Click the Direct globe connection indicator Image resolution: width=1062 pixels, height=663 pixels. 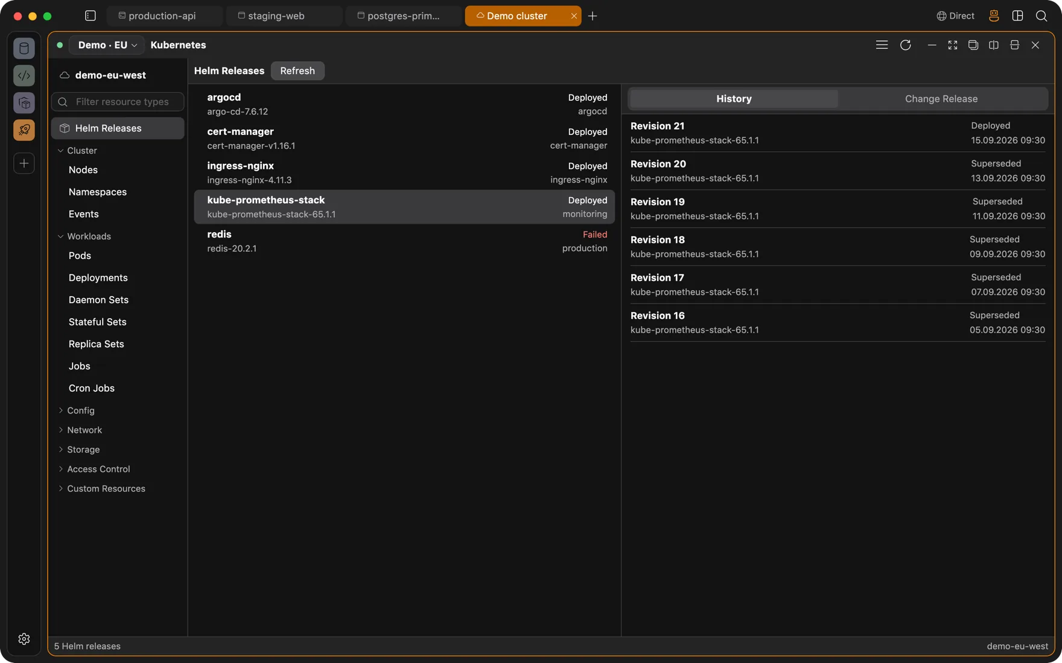[955, 16]
